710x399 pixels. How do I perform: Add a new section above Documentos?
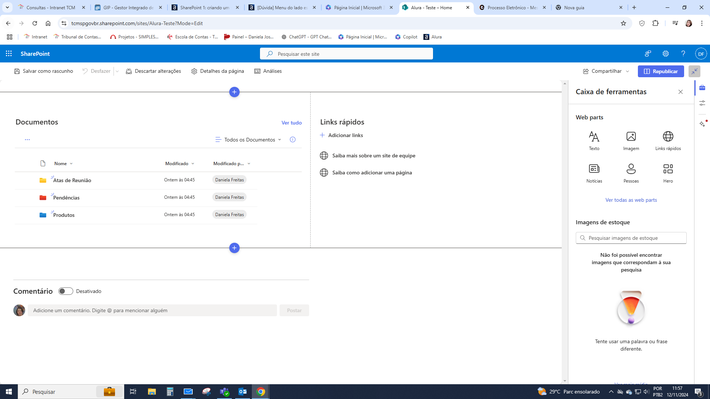(234, 92)
